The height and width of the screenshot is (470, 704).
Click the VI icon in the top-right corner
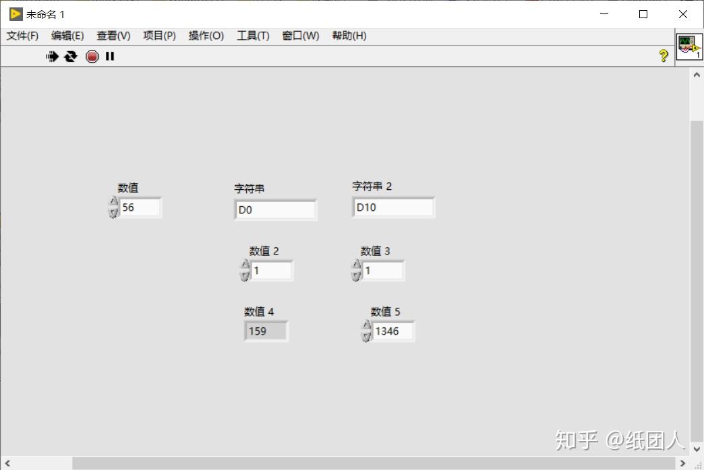pos(689,47)
